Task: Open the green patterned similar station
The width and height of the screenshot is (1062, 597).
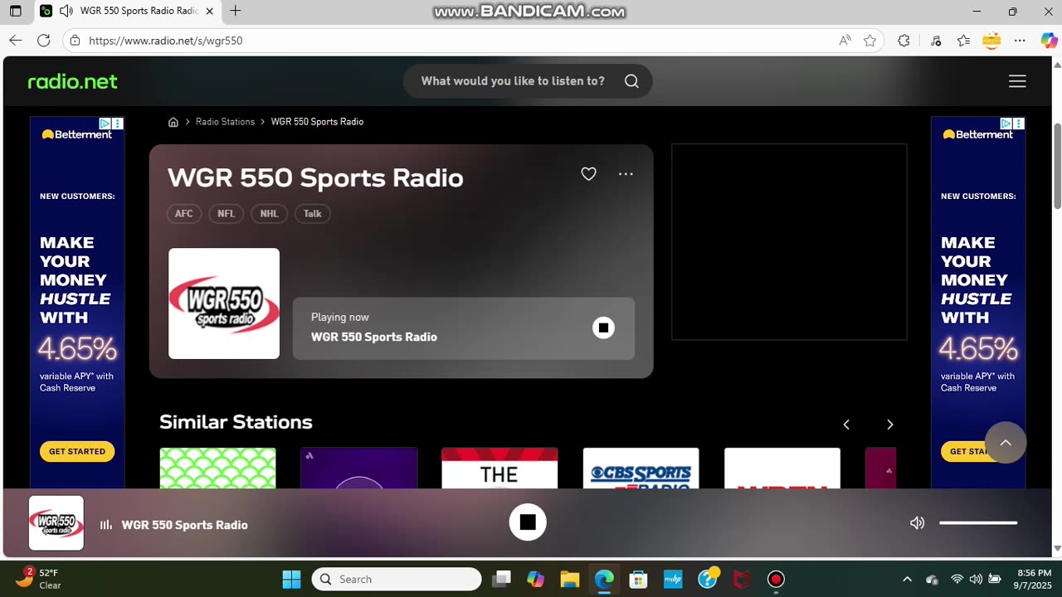Action: [x=217, y=468]
